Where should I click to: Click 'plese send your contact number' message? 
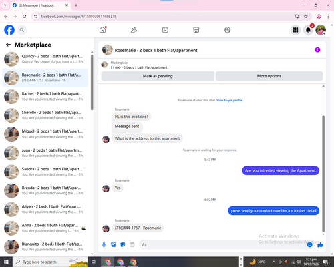coord(274,211)
